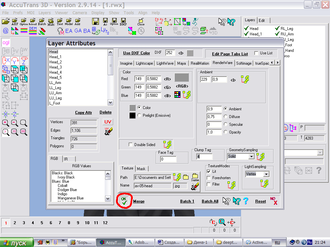Click the OK checkmark button
The height and width of the screenshot is (247, 330).
click(x=124, y=201)
